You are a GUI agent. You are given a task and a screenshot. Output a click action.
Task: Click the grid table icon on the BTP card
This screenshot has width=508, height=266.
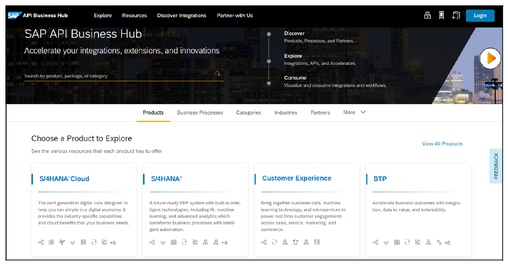point(396,242)
